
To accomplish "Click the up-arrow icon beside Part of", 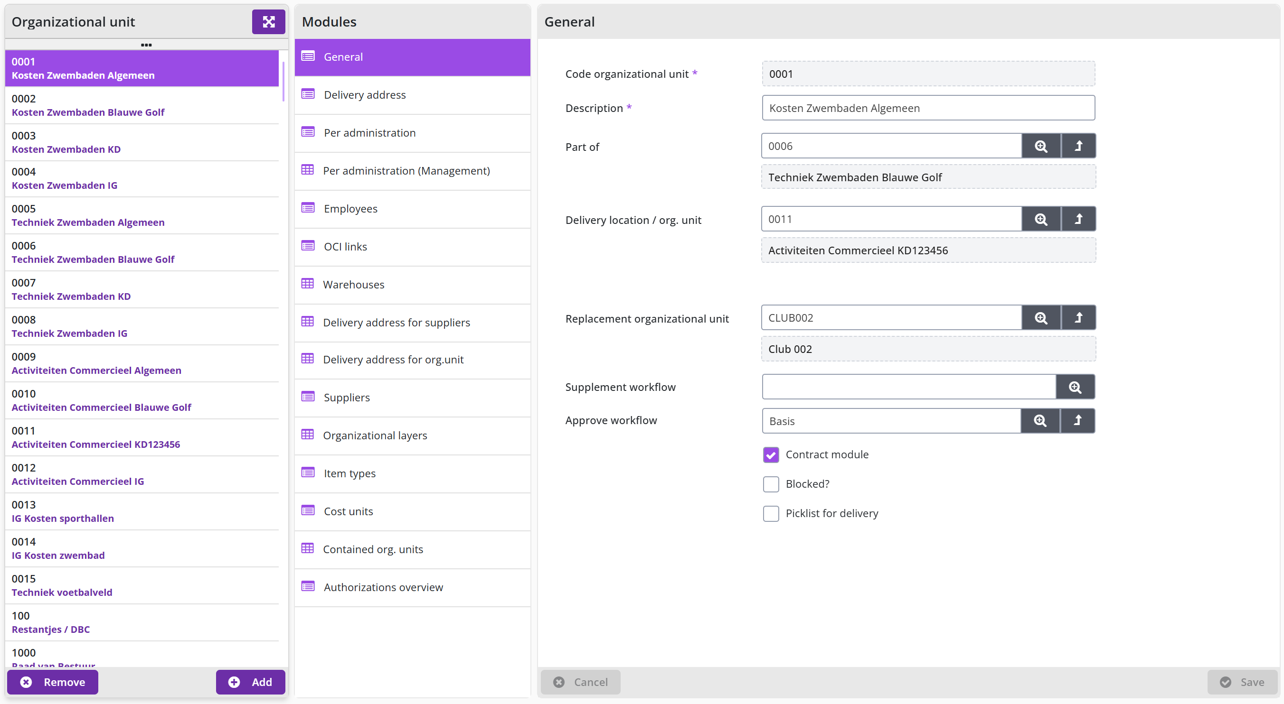I will (1078, 146).
